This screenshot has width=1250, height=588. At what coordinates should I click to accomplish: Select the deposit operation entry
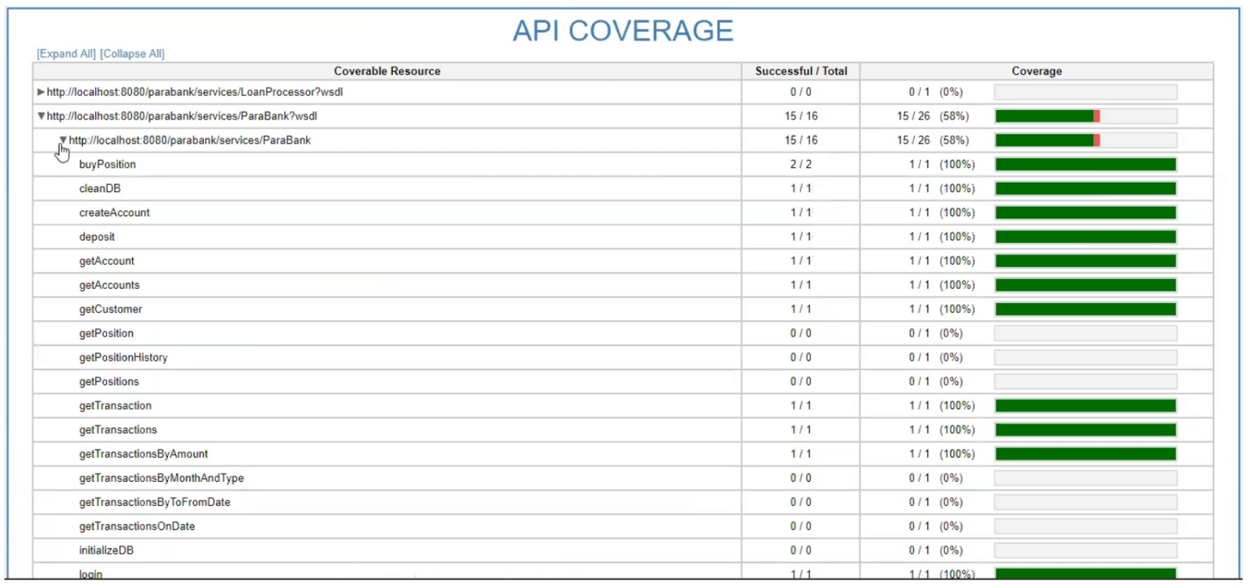pyautogui.click(x=97, y=237)
